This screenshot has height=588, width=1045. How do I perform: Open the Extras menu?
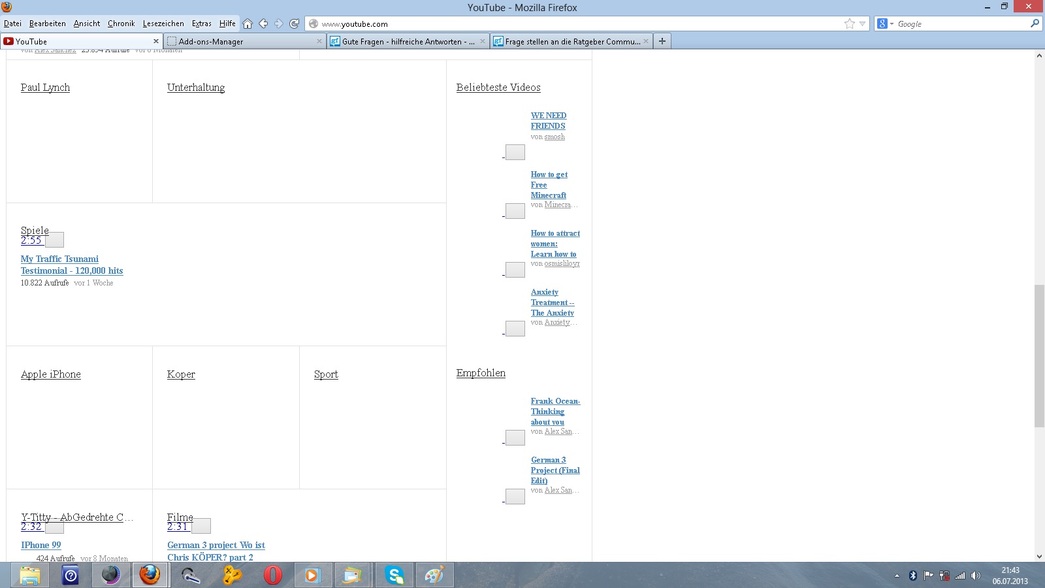pos(202,24)
